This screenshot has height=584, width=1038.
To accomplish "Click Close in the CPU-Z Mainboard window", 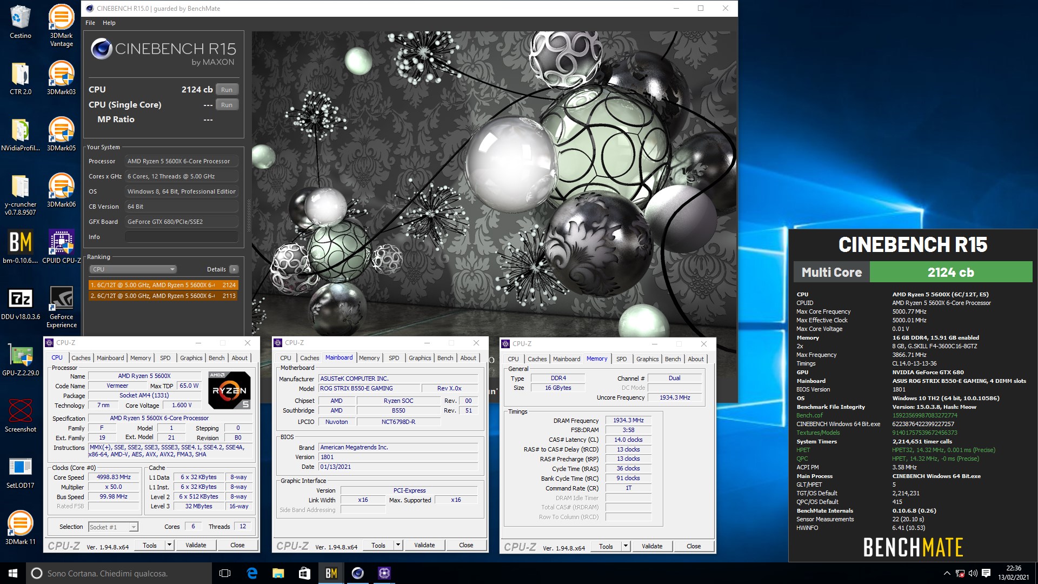I will click(x=466, y=545).
